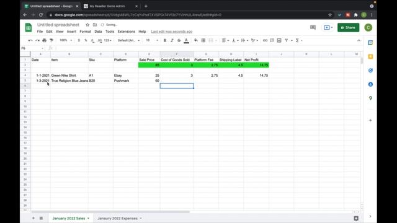Screen dimensions: 397x223
Task: Open the Tools menu
Action: [x=110, y=32]
